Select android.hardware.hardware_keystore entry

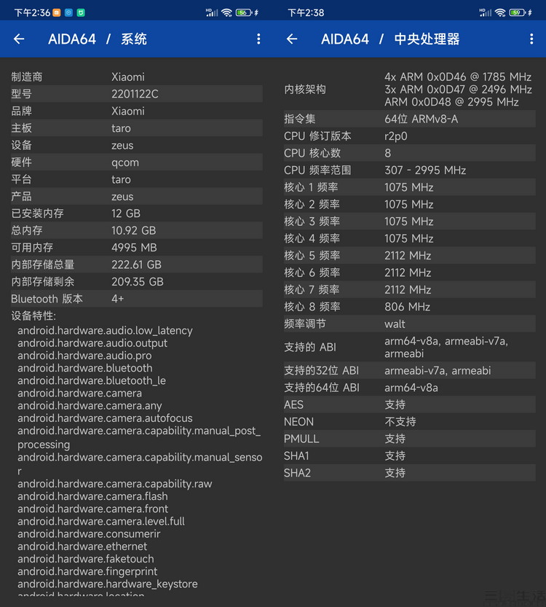[x=108, y=584]
